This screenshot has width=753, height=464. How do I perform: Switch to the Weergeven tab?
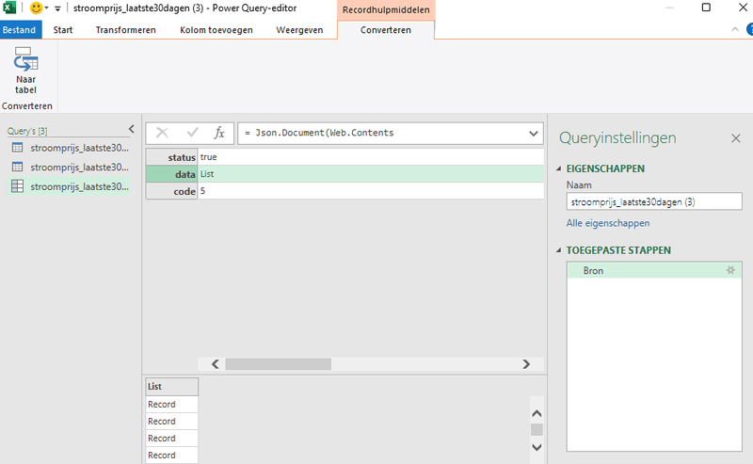[x=299, y=30]
